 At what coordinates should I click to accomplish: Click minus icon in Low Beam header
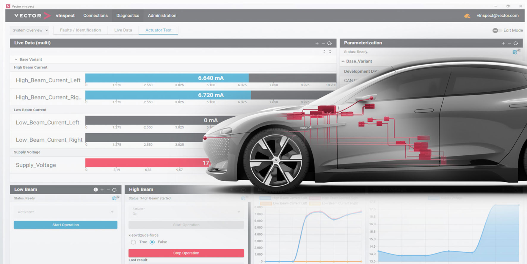pos(108,190)
